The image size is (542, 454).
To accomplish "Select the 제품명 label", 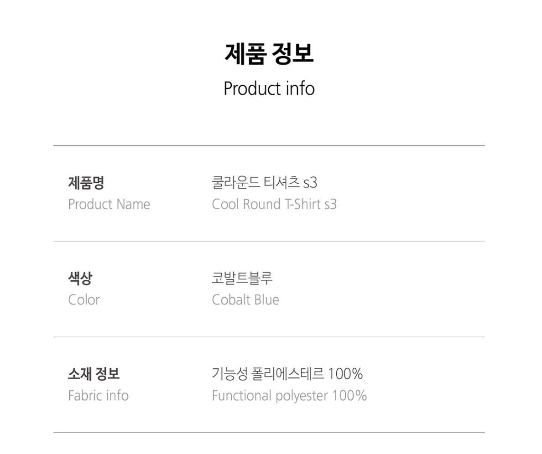I will [86, 183].
